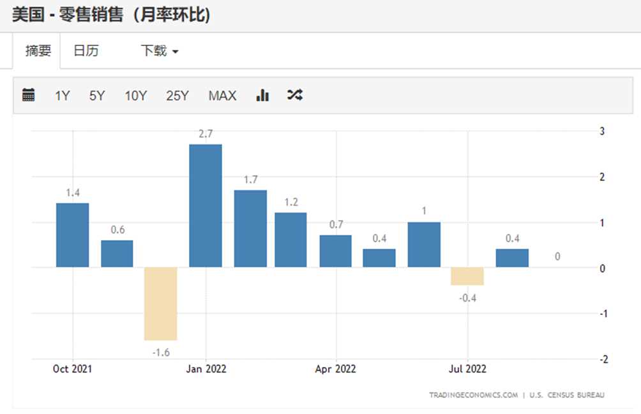
Task: Set chart range to 1Y
Action: point(62,96)
